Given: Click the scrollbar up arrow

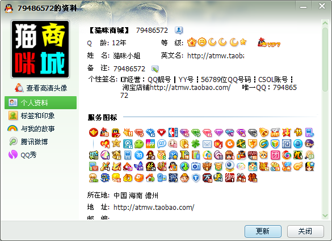Looking at the screenshot, I should pyautogui.click(x=325, y=23).
